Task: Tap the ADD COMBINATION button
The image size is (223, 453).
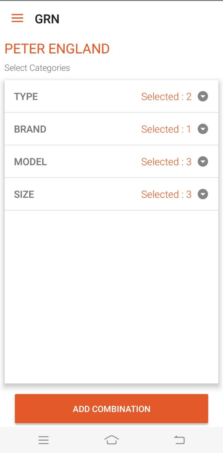Action: 111,409
